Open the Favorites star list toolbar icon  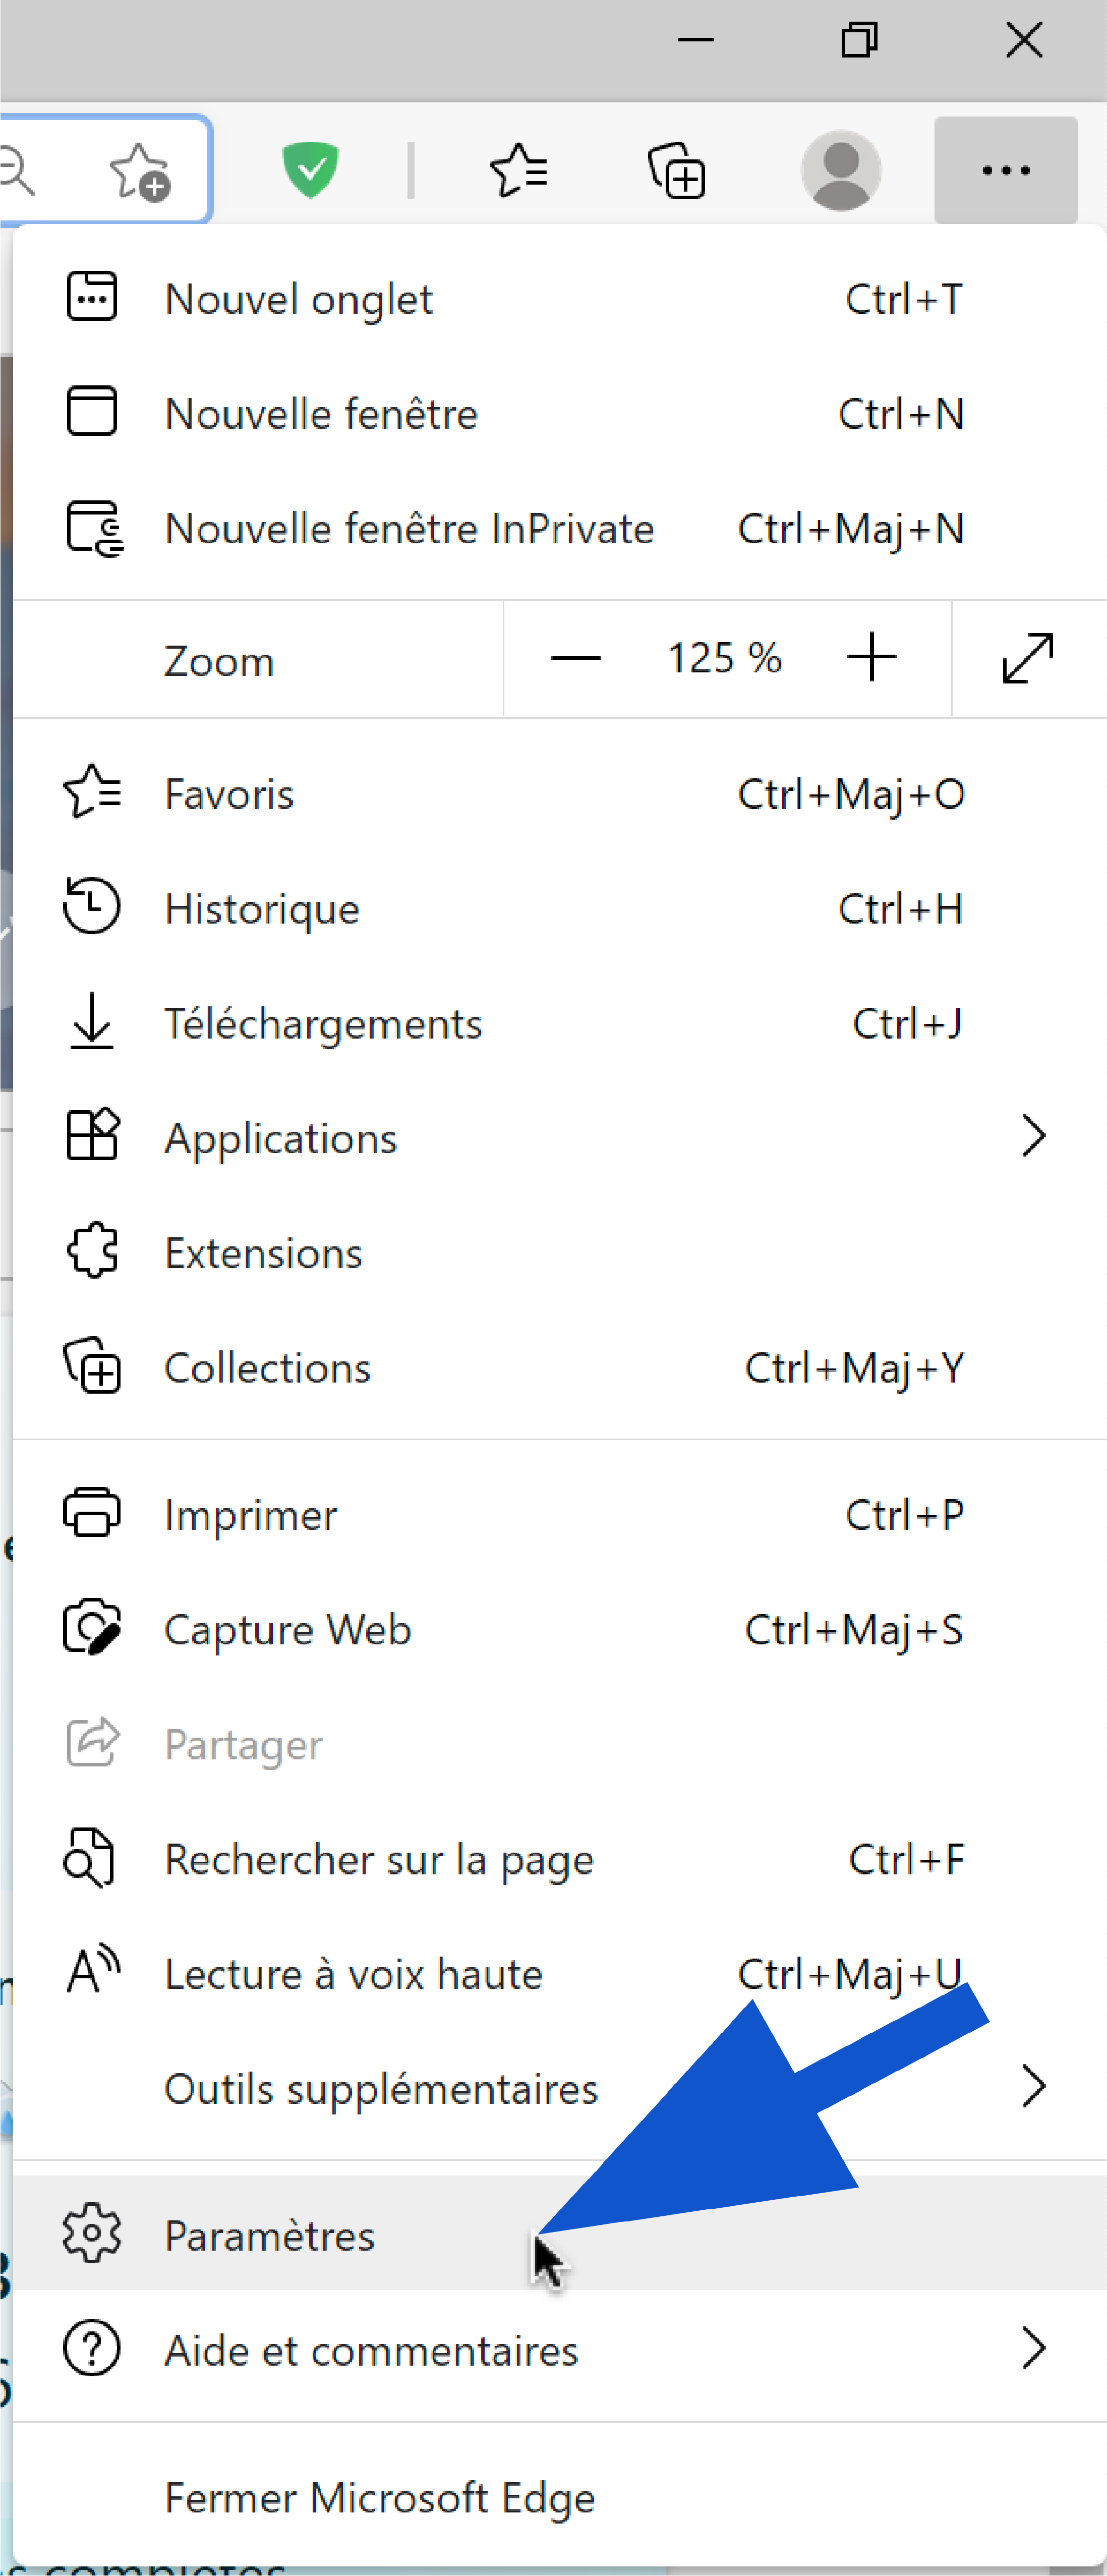518,170
